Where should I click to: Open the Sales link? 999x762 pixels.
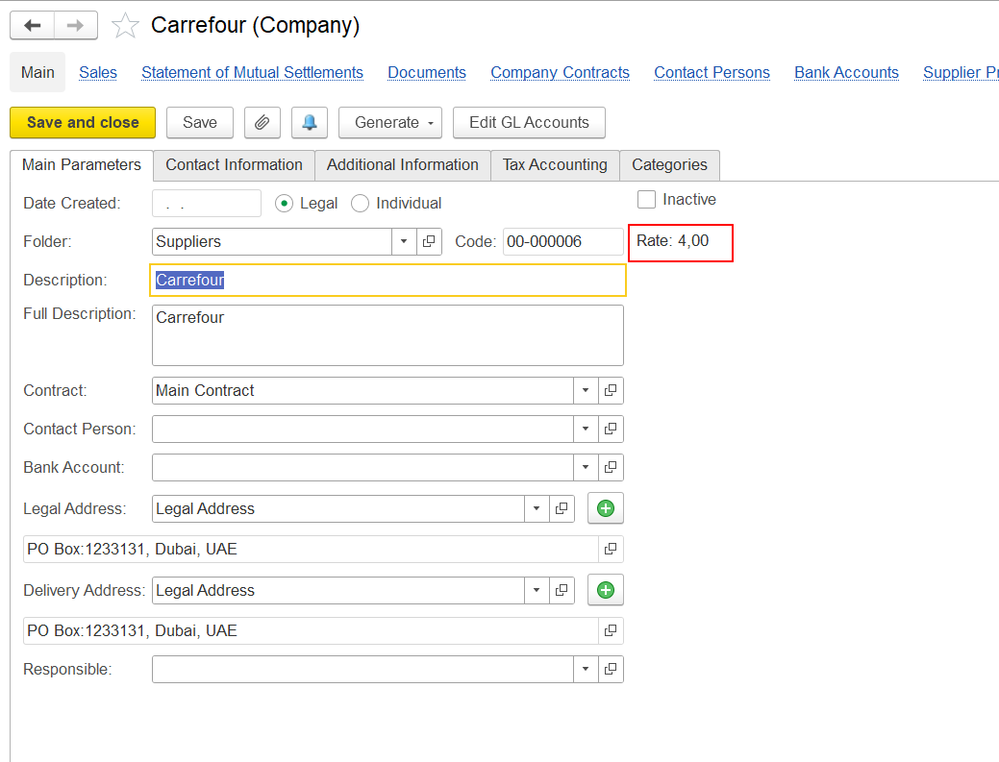[98, 73]
